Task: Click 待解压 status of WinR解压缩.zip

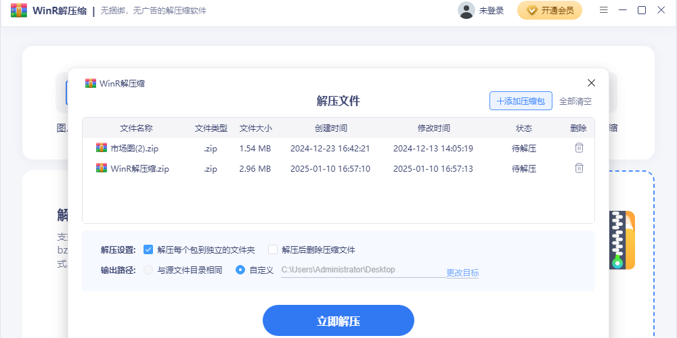Action: tap(524, 168)
